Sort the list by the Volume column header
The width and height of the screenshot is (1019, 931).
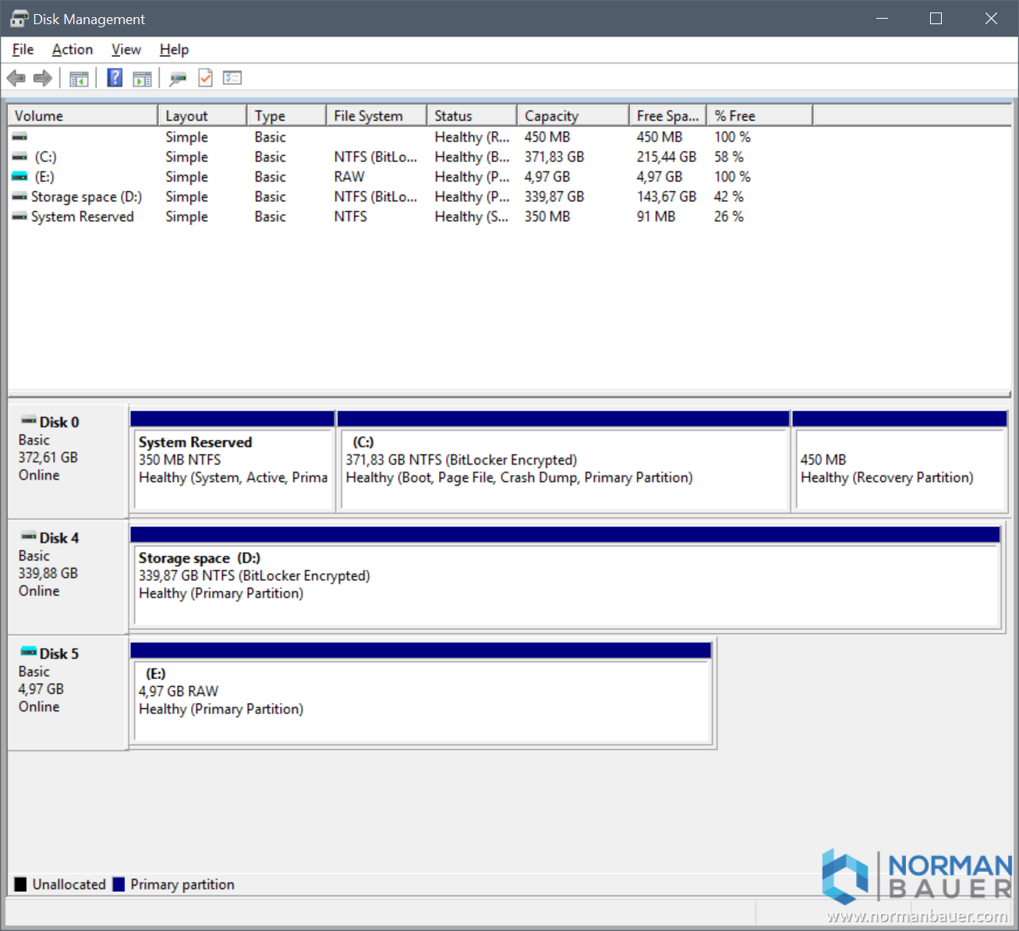(x=82, y=116)
